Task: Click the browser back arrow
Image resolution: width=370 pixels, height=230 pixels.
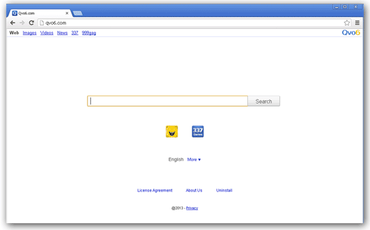Action: [x=13, y=23]
